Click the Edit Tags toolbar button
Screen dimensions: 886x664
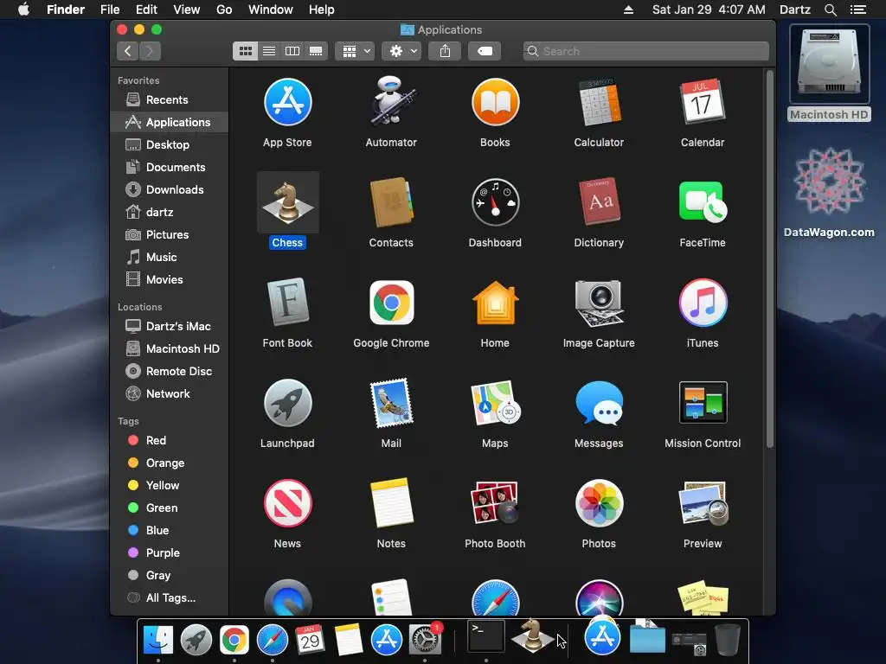485,51
